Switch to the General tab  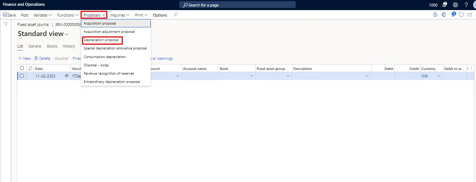tap(35, 46)
